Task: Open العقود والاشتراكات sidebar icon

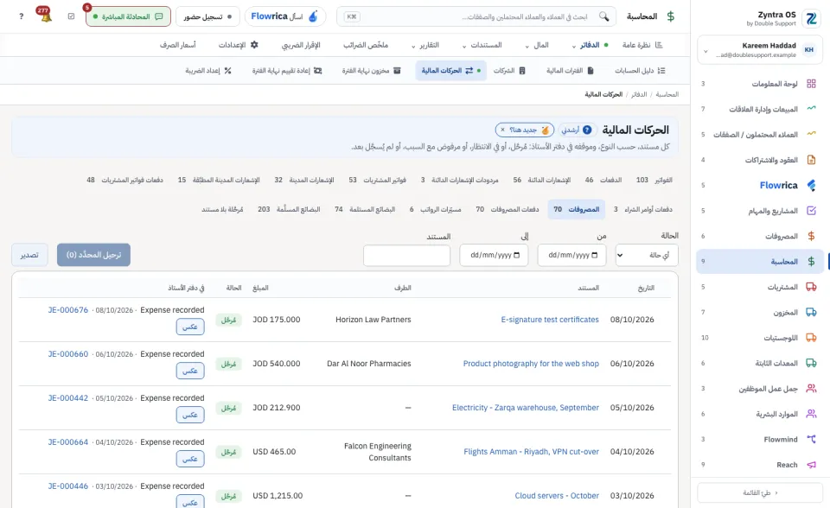Action: click(811, 160)
